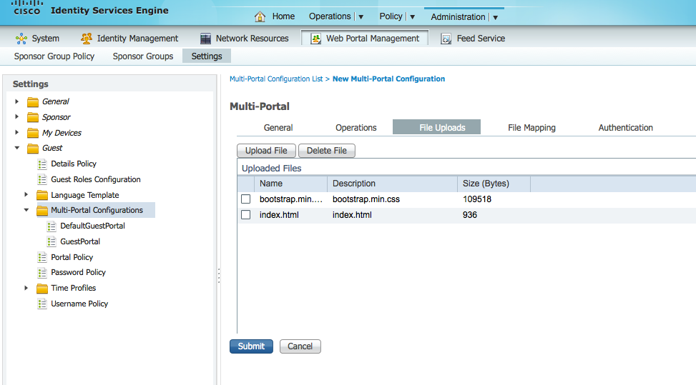Click the Portal Policy list icon
Viewport: 696px width, 385px height.
pyautogui.click(x=42, y=257)
